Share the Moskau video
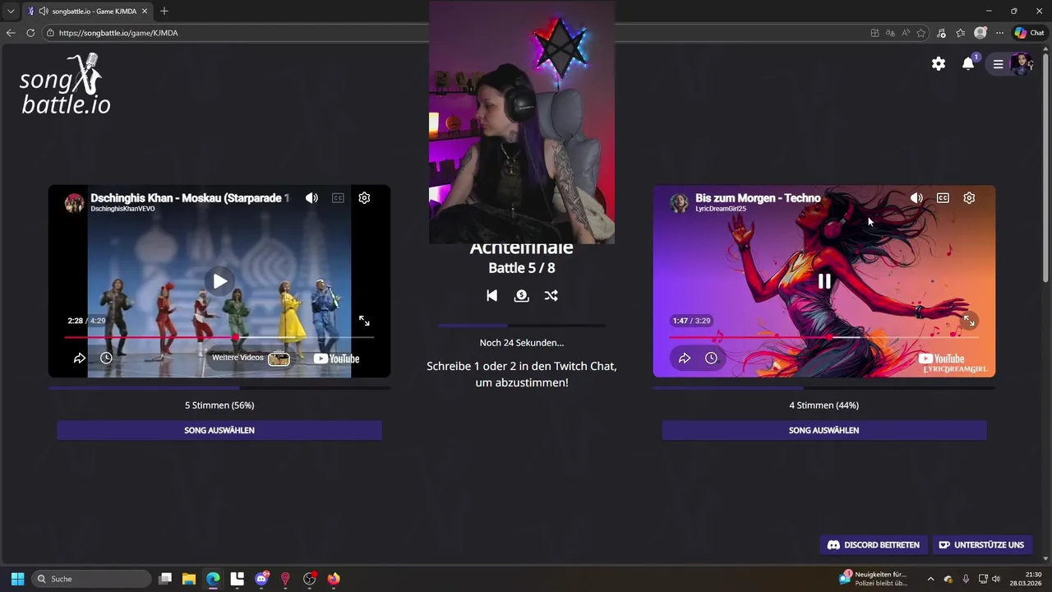1052x592 pixels. (x=80, y=358)
